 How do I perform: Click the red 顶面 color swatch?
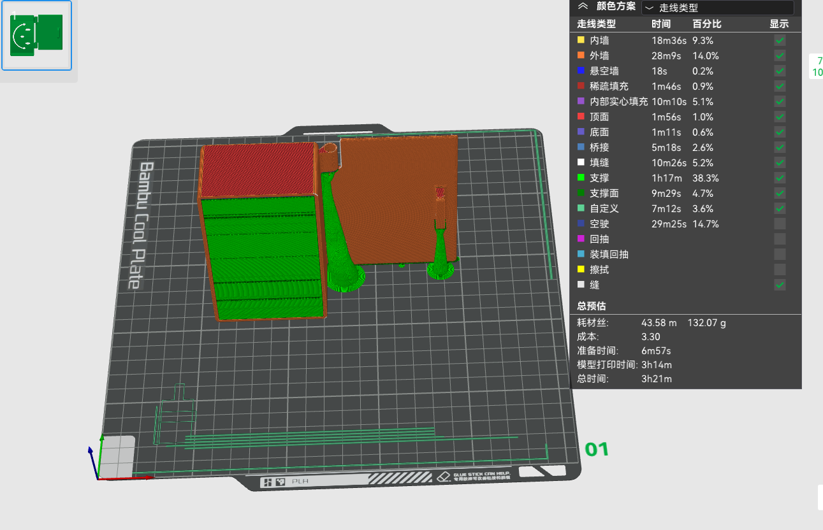pyautogui.click(x=581, y=116)
